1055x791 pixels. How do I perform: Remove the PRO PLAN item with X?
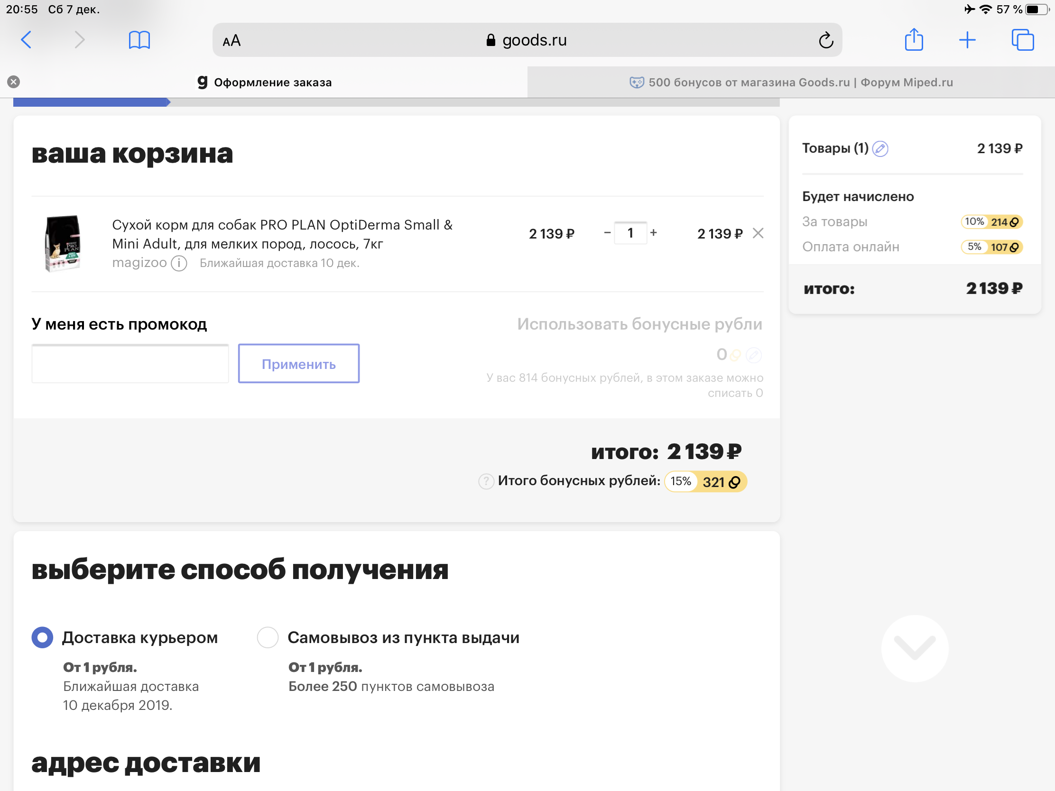click(758, 233)
